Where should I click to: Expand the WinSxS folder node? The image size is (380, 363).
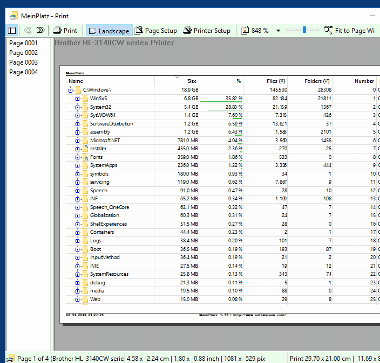coord(77,99)
